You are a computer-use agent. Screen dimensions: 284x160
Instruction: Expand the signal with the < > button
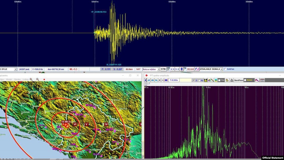click(x=173, y=69)
